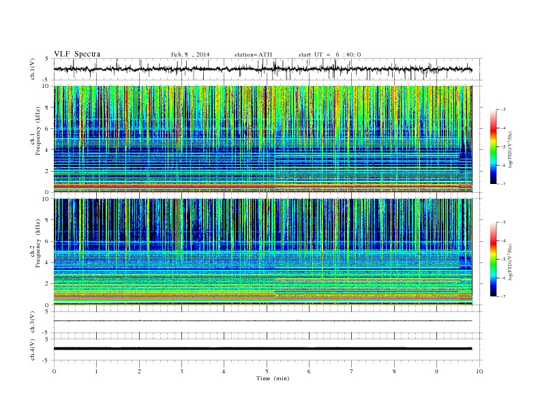
Task: Click '-3' on the ch.2 color bar scale
Action: 503,222
